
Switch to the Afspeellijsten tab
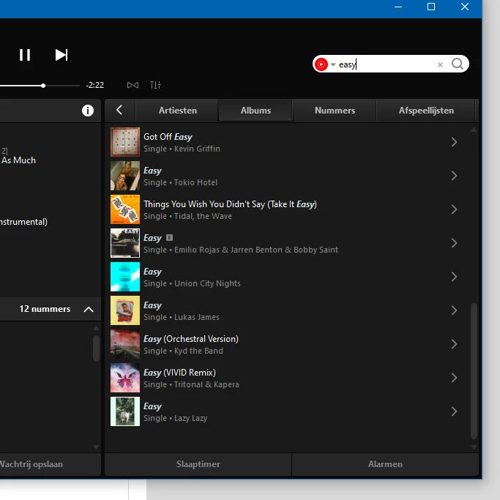(x=426, y=111)
